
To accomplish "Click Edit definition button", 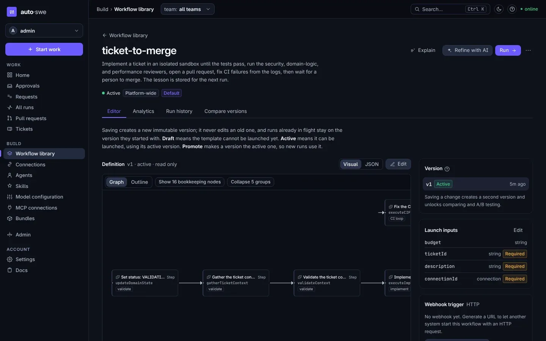I will [x=398, y=164].
